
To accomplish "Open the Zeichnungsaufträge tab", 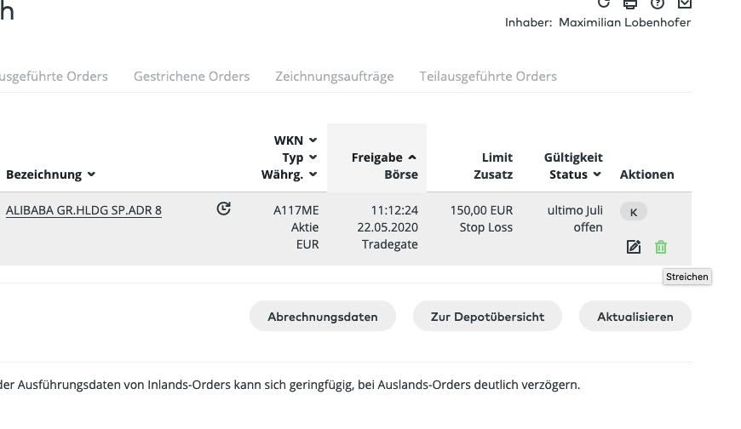I will point(334,77).
